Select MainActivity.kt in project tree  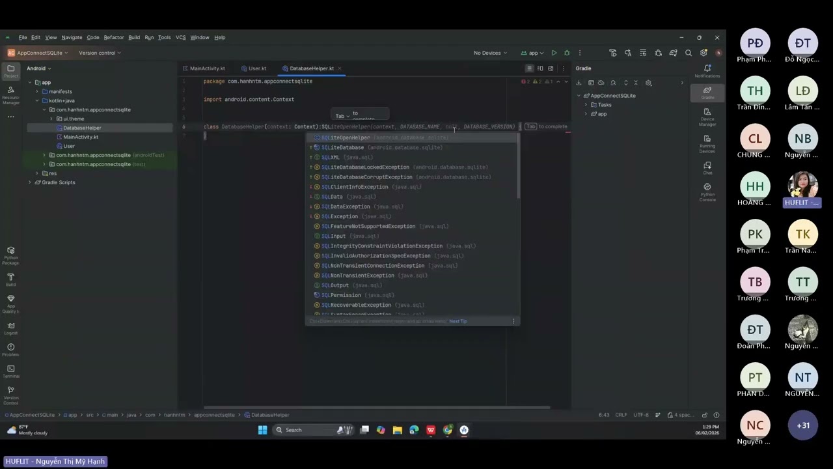click(81, 137)
